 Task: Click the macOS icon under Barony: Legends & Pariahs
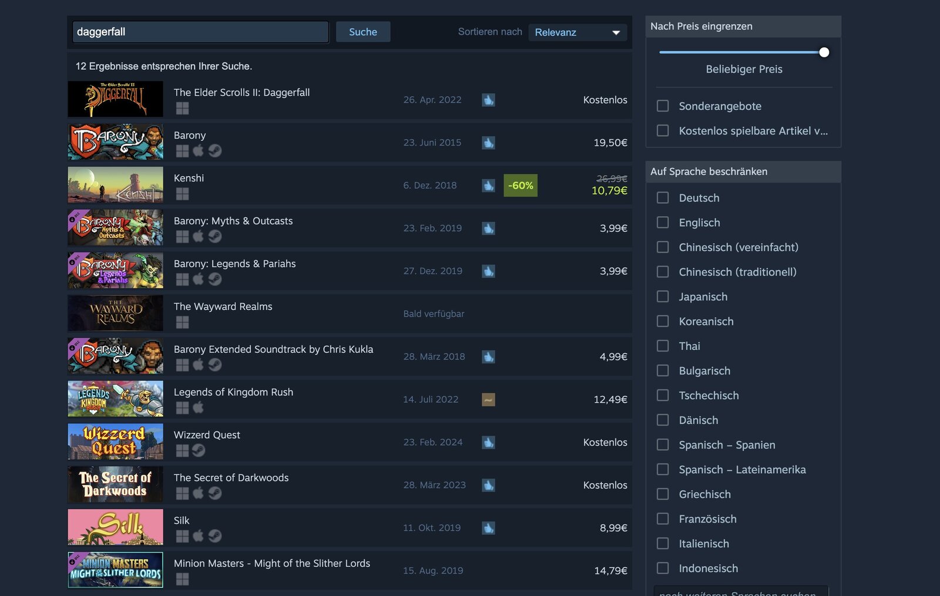point(199,280)
